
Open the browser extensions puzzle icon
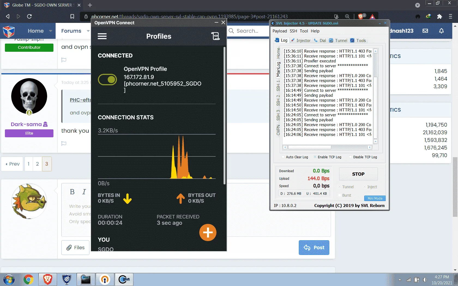(439, 16)
